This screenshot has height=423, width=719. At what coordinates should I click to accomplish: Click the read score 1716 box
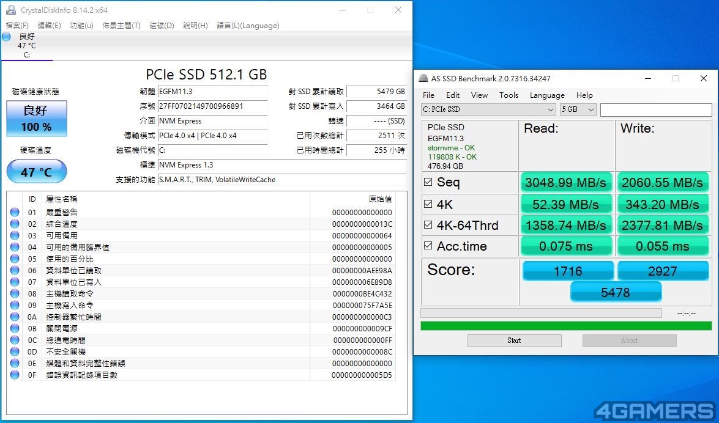pyautogui.click(x=568, y=271)
